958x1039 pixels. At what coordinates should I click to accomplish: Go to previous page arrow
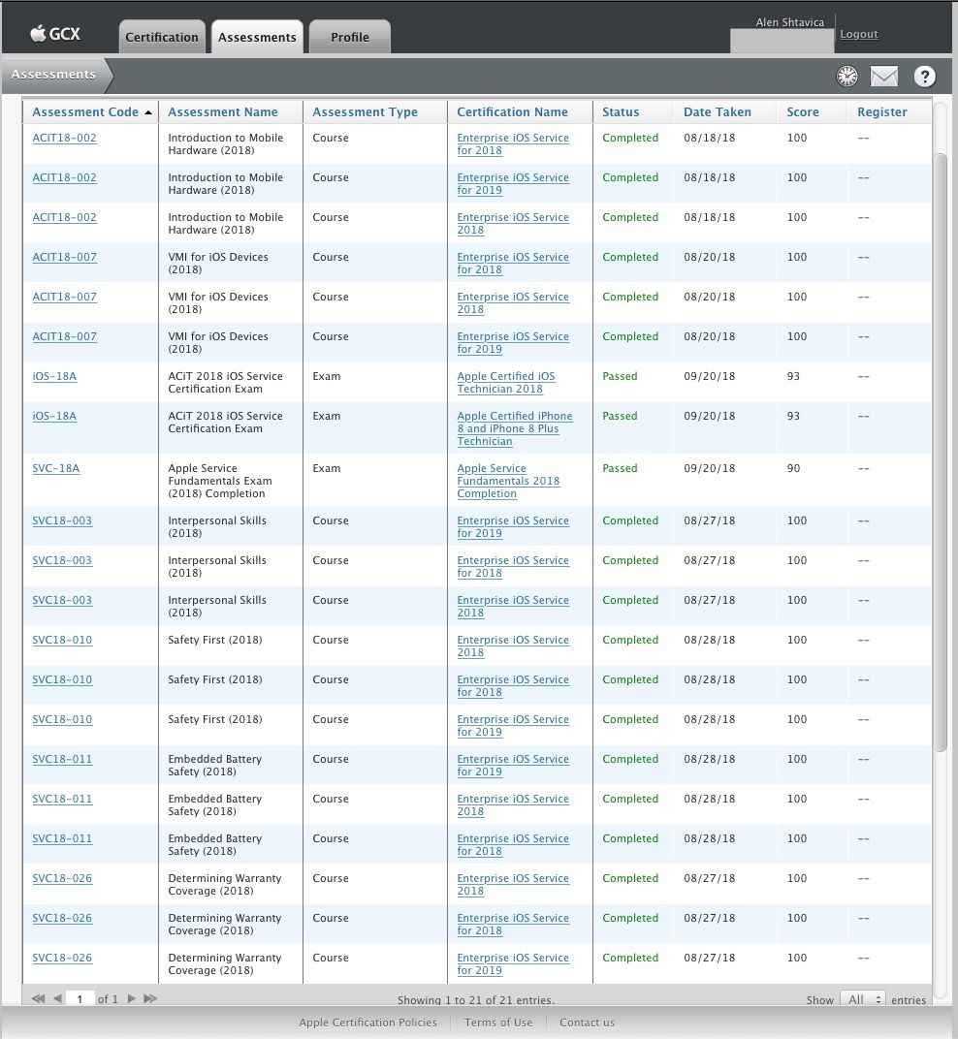point(57,998)
